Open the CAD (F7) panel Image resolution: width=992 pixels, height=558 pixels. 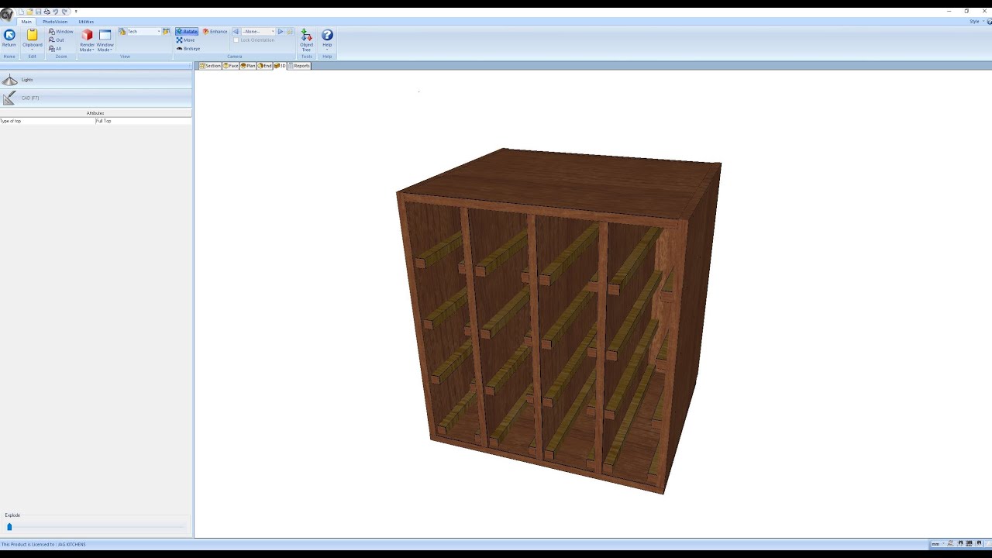point(96,98)
